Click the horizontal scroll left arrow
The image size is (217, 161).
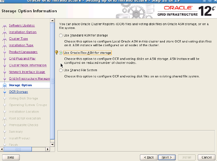(x=2, y=149)
